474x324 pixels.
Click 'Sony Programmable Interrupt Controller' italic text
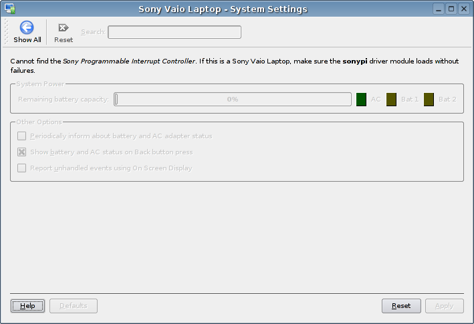[129, 61]
